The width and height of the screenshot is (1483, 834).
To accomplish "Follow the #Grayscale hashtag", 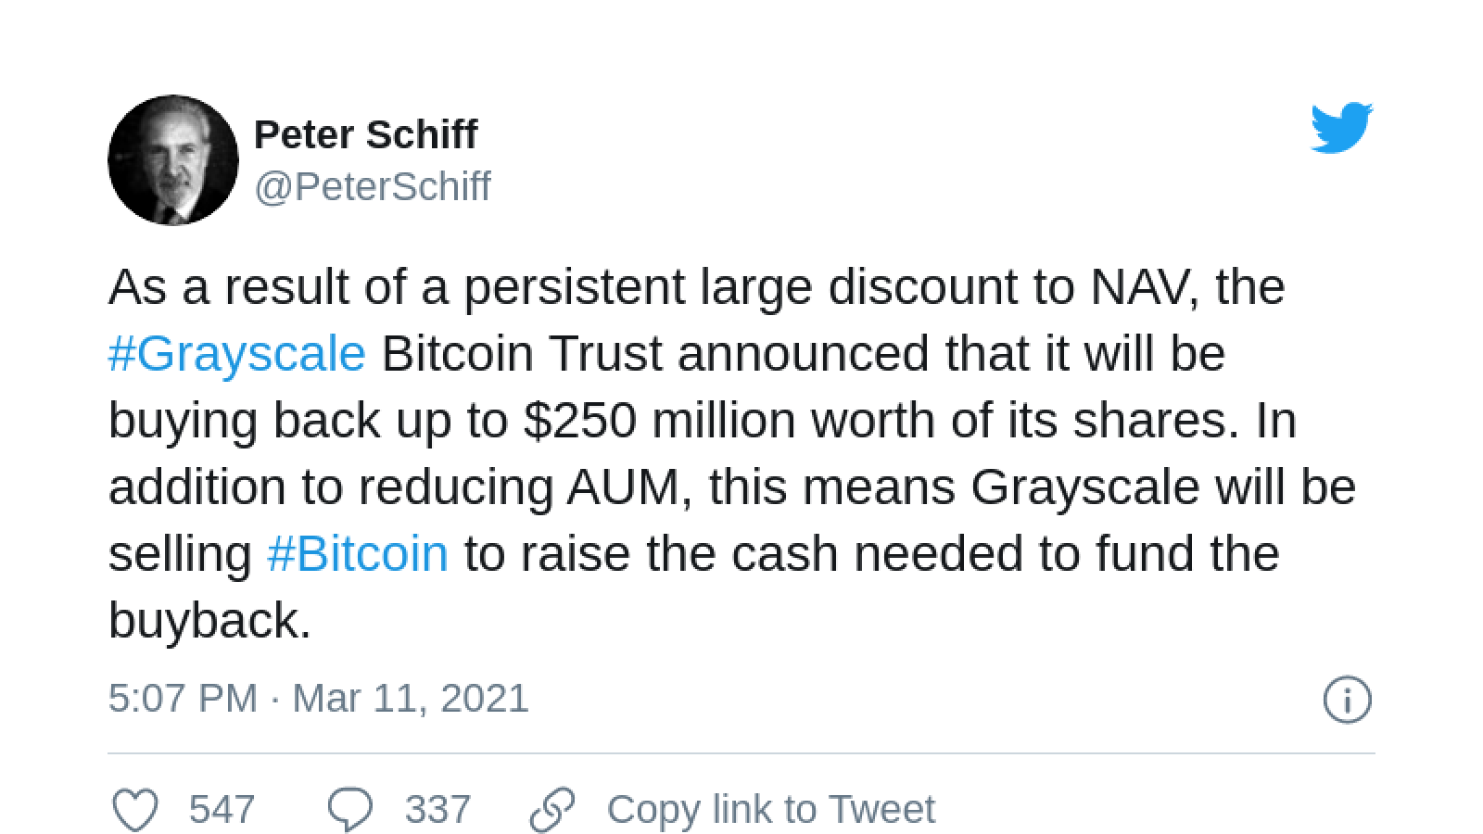I will click(237, 354).
